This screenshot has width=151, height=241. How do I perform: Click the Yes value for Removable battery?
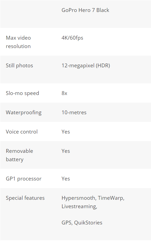[65, 151]
